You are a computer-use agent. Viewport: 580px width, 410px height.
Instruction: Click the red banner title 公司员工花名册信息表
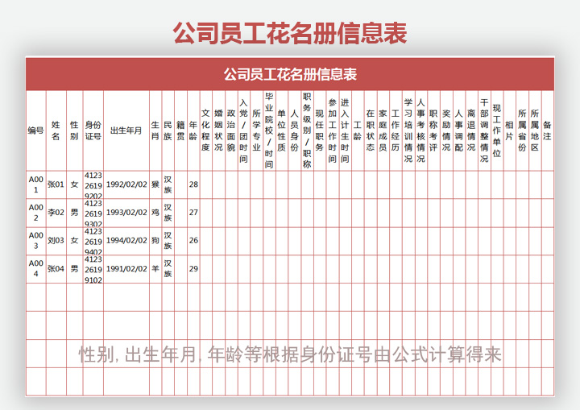click(290, 74)
